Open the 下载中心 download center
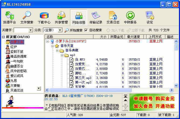Screen dimensions: 180x119 [44, 17]
